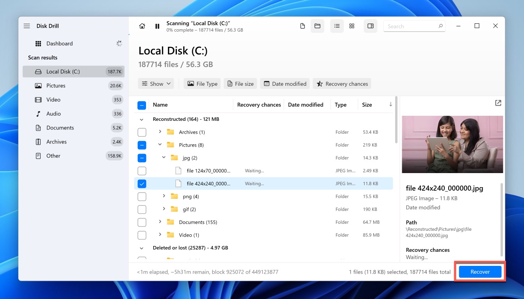Select file 124x70_00000... row

coord(264,171)
